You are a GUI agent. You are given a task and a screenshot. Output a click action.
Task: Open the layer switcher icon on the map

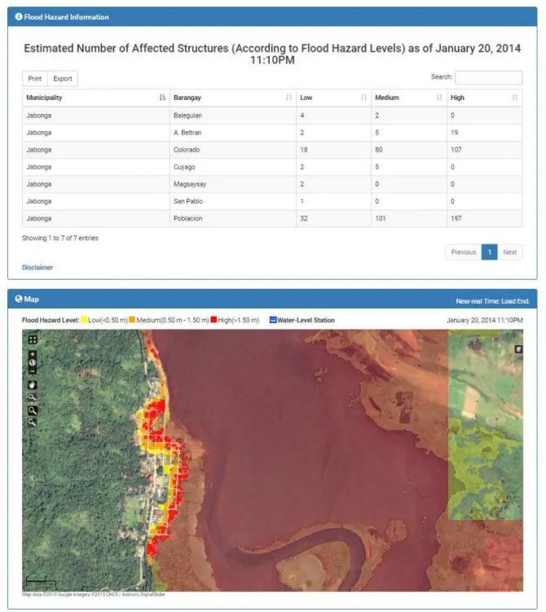(x=518, y=349)
